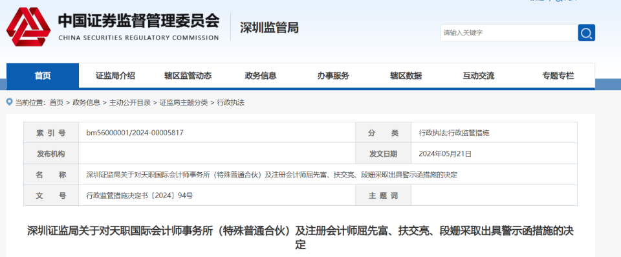Open the 互动交流 menu
This screenshot has height=257, width=621.
point(479,76)
